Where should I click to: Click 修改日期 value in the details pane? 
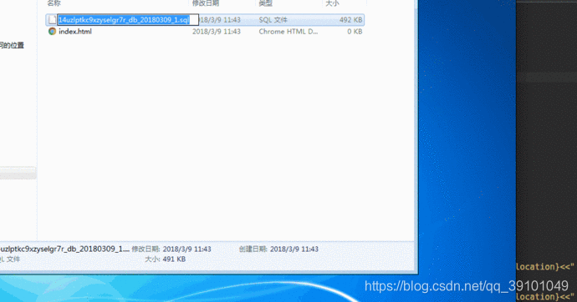pyautogui.click(x=187, y=249)
